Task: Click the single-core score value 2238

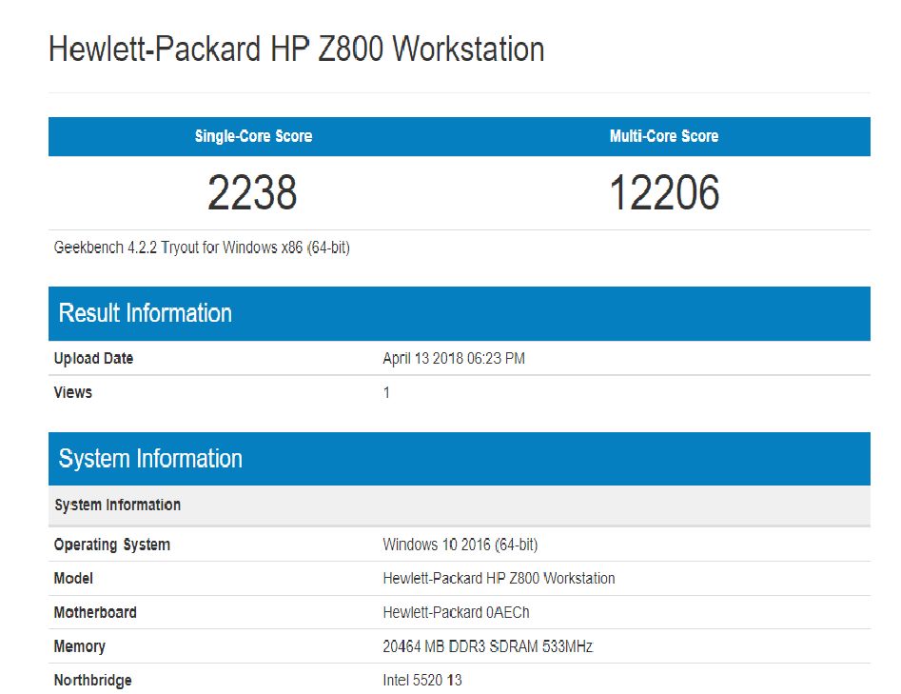Action: pyautogui.click(x=253, y=193)
